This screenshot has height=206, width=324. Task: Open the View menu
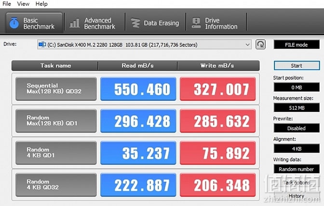(23, 4)
